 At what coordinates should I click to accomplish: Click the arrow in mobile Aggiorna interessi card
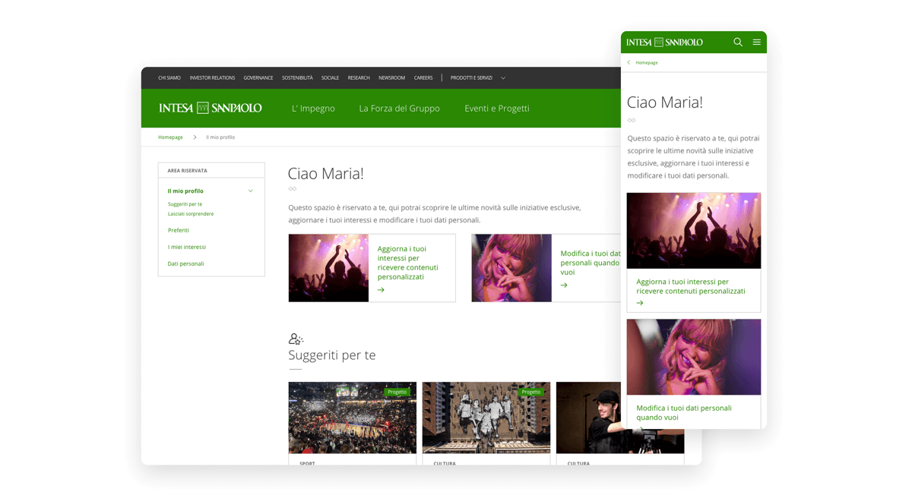(x=640, y=303)
